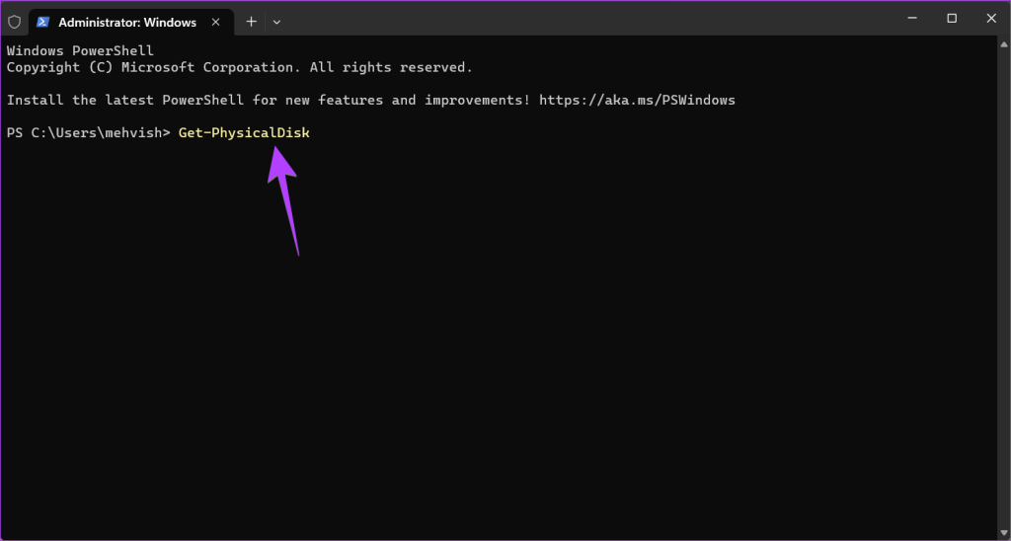Click the Get-PhysicalDisk command text
Screen dimensions: 1011x541
tap(244, 133)
